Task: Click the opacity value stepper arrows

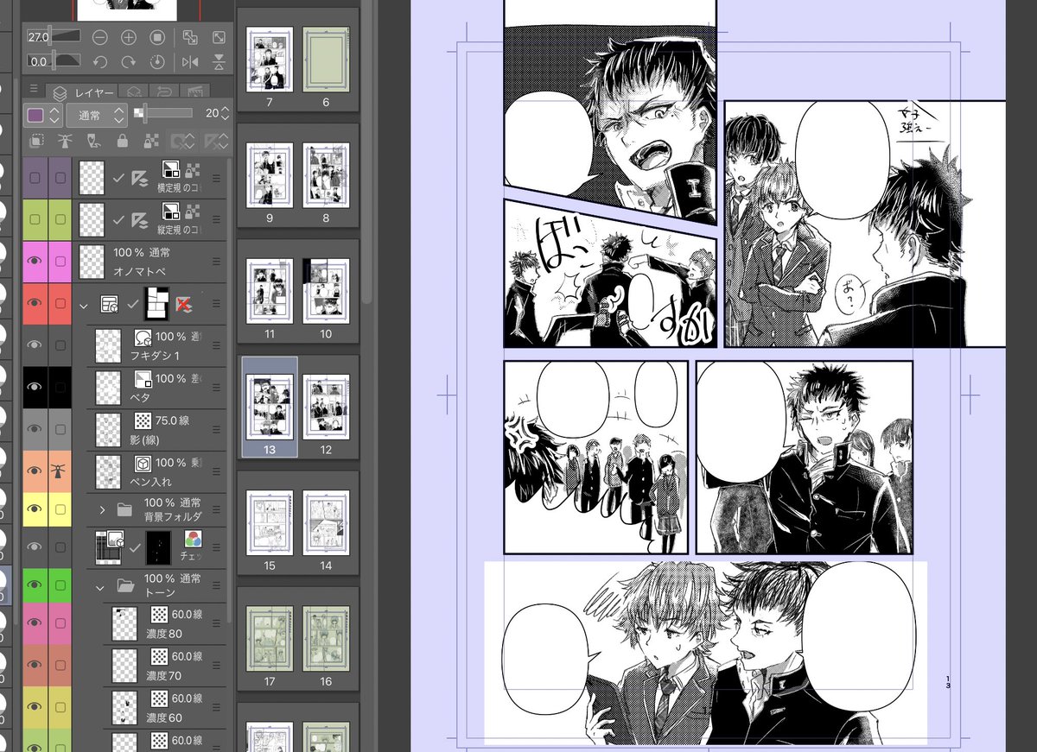Action: [225, 114]
